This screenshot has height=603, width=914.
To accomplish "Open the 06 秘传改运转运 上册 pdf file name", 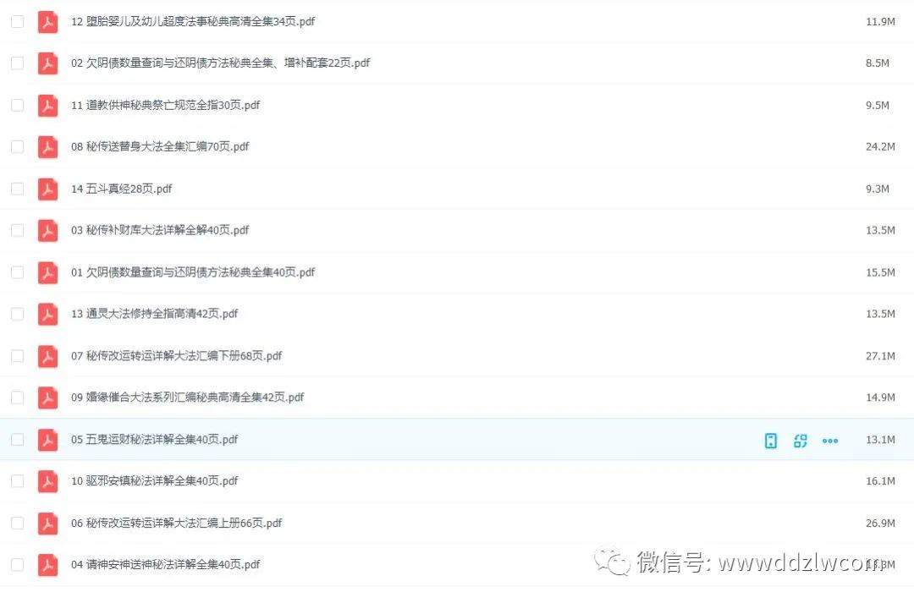I will point(177,523).
